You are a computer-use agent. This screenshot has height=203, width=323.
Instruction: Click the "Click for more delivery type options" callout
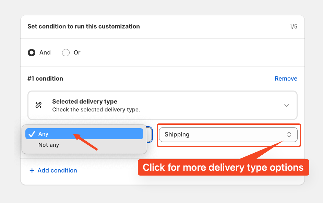pyautogui.click(x=223, y=167)
